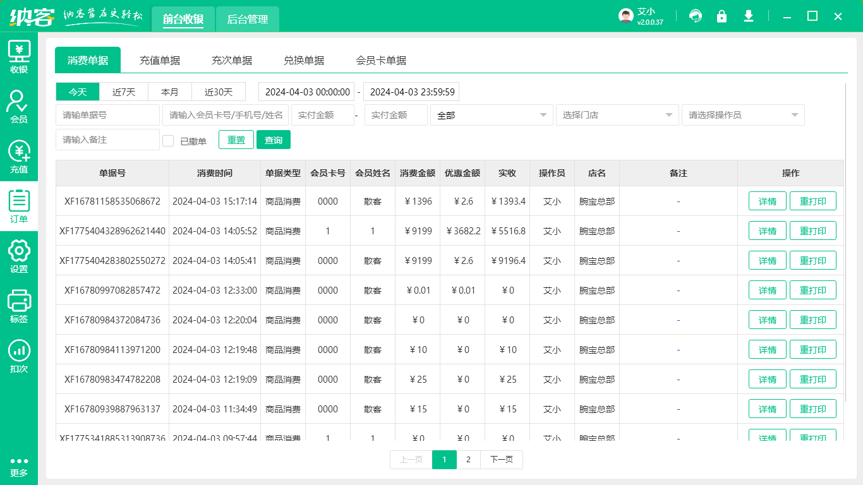The width and height of the screenshot is (863, 485).
Task: Click the 重置 reset button
Action: [236, 140]
